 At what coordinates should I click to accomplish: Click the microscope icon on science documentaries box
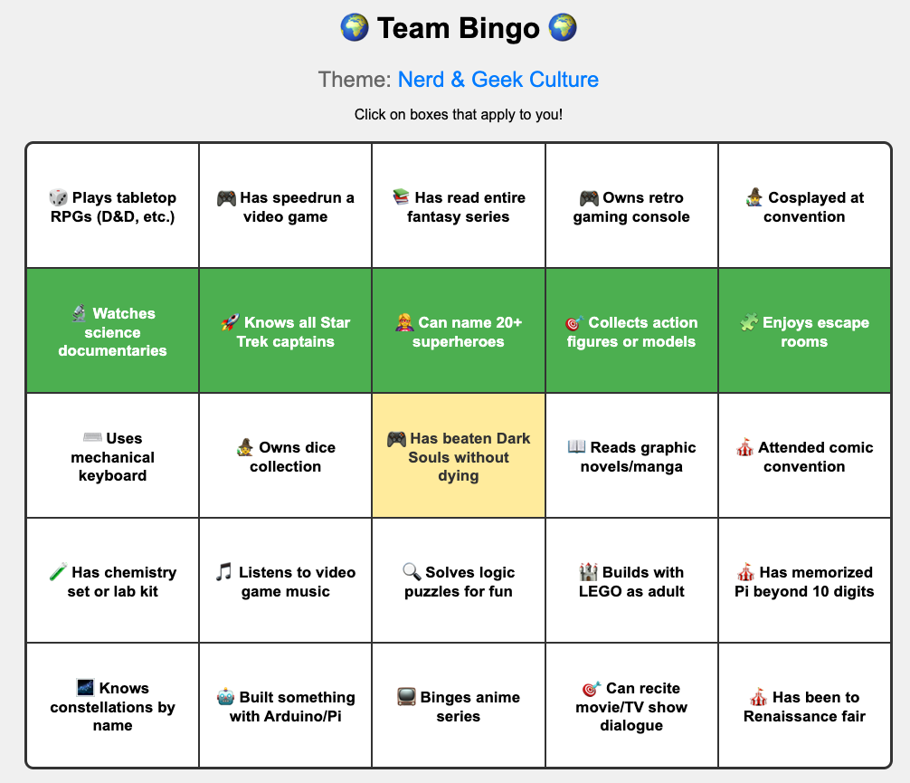coord(79,313)
